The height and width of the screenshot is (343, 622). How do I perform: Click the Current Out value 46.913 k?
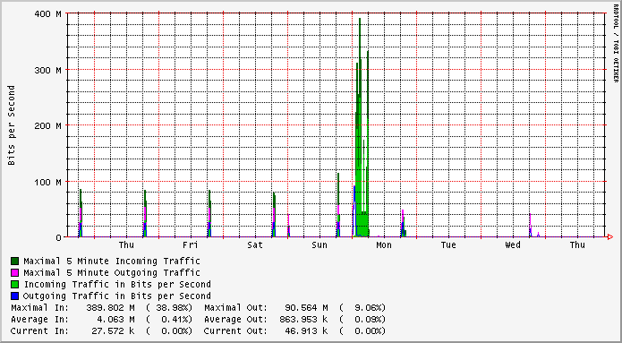point(306,330)
